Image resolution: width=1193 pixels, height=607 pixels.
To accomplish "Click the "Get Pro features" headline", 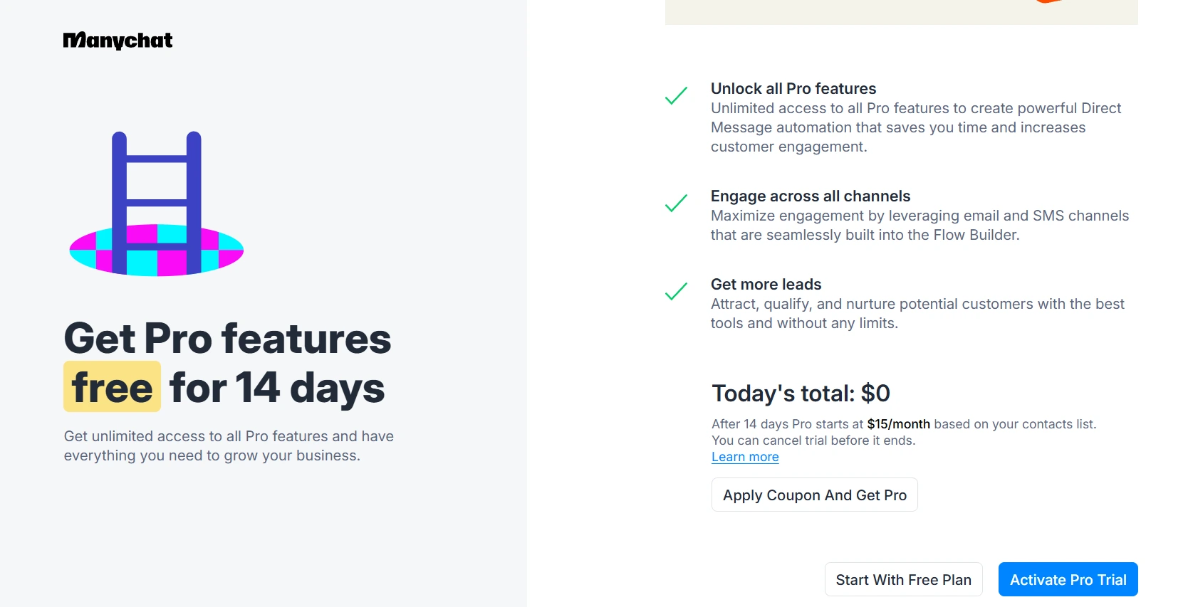I will 228,338.
